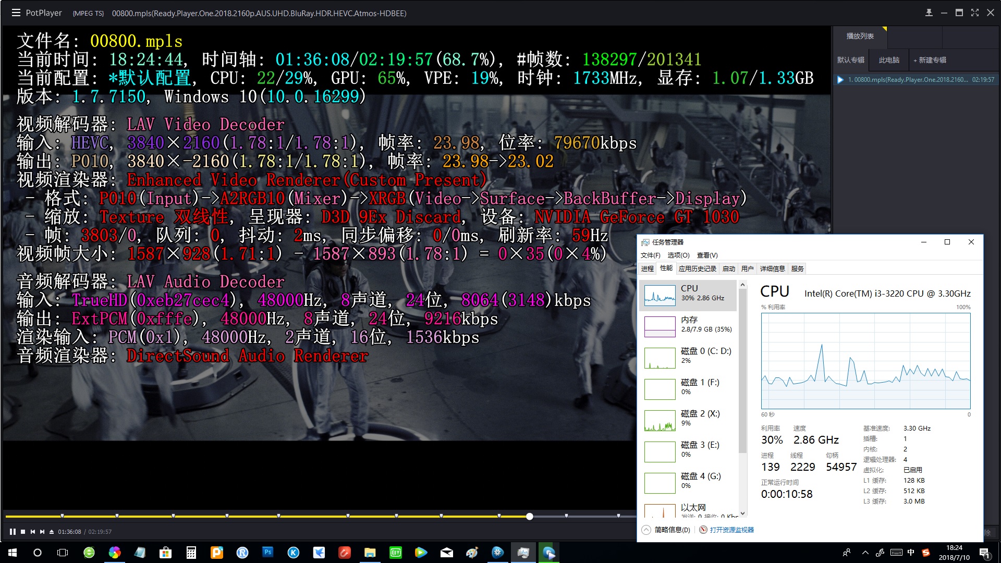Open the Mail app on taskbar
Viewport: 1001px width, 563px height.
pyautogui.click(x=447, y=553)
